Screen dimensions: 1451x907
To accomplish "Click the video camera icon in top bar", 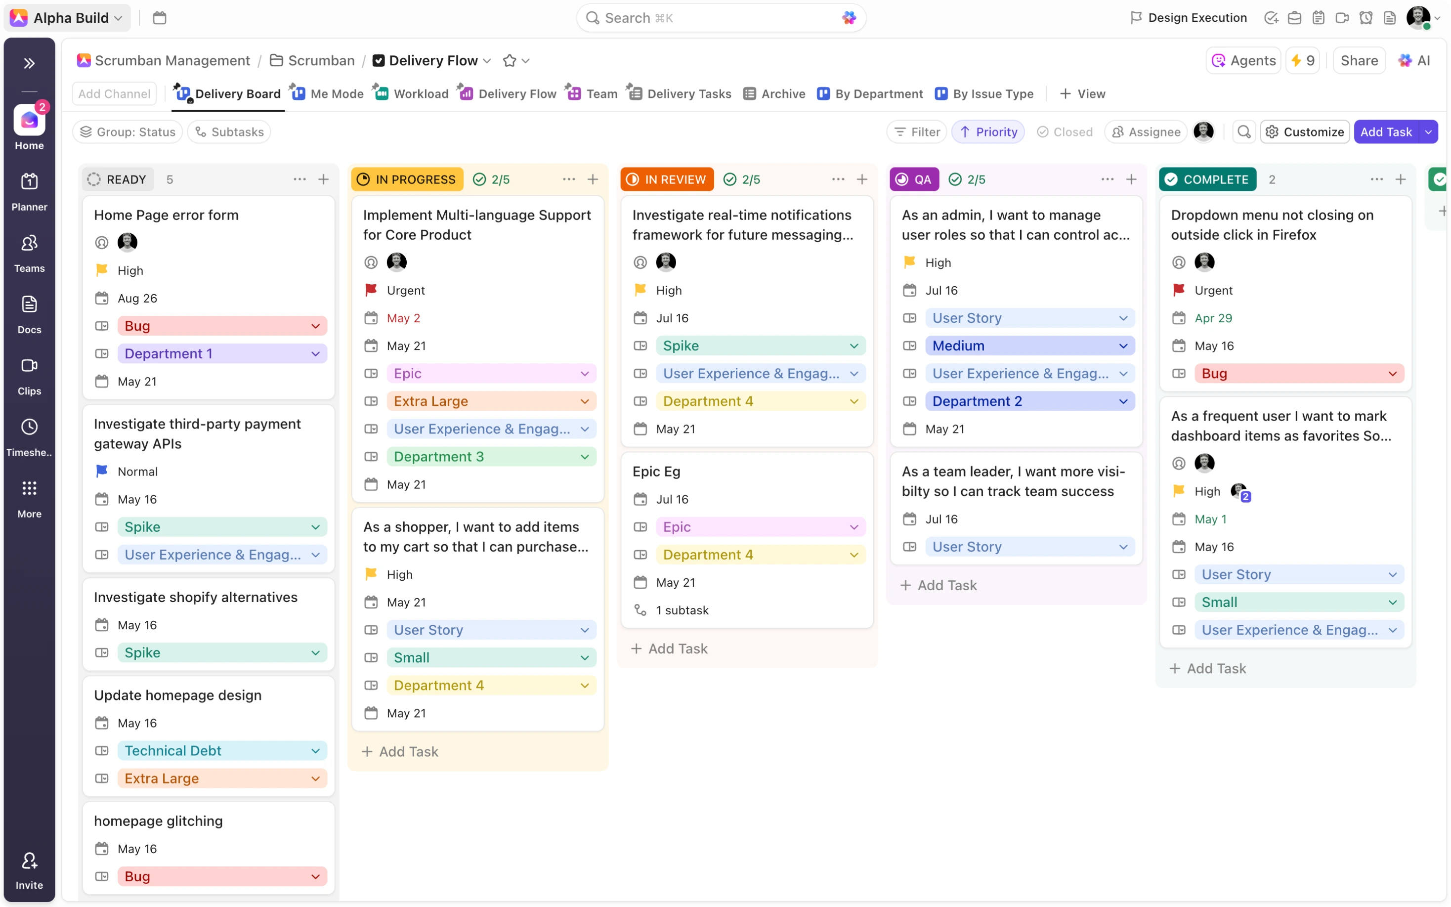I will (x=1342, y=17).
